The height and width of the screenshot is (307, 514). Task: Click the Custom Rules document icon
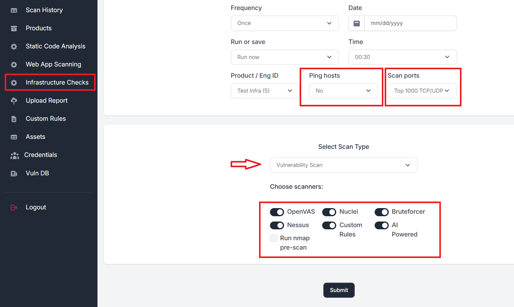point(14,119)
